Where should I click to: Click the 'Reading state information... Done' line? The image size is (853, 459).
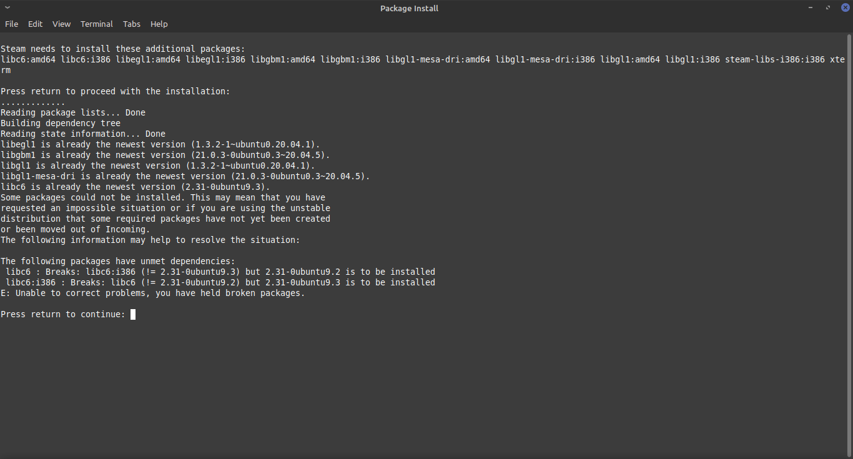83,134
